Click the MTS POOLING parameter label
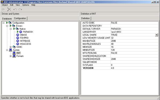160x100 pixels. tap(90, 53)
